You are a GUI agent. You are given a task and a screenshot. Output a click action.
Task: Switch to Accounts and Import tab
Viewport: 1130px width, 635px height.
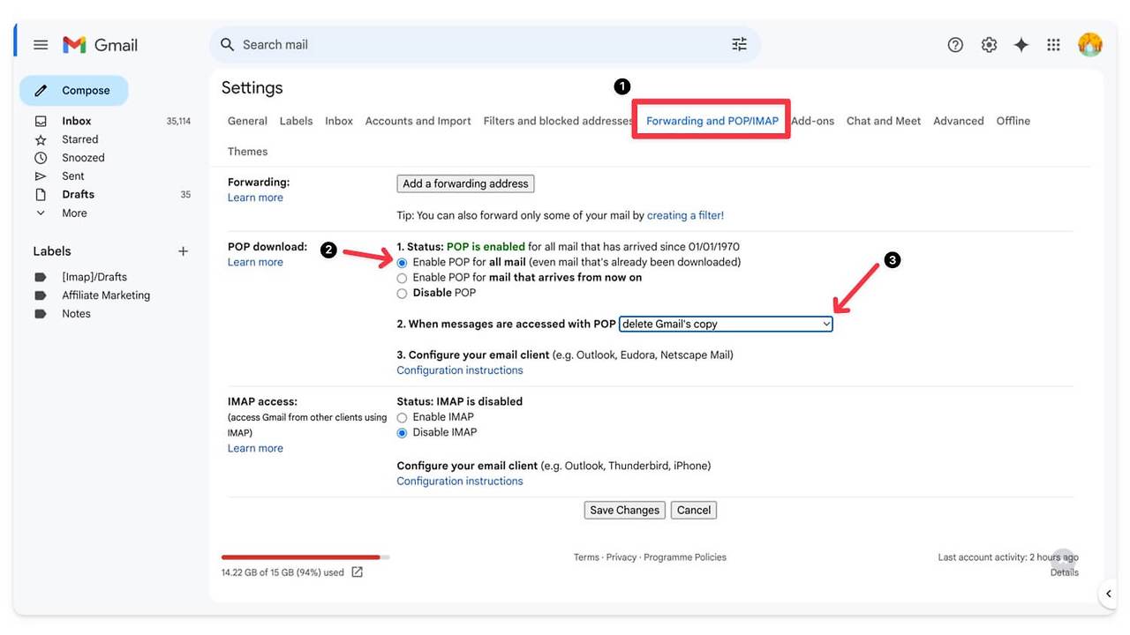(418, 121)
